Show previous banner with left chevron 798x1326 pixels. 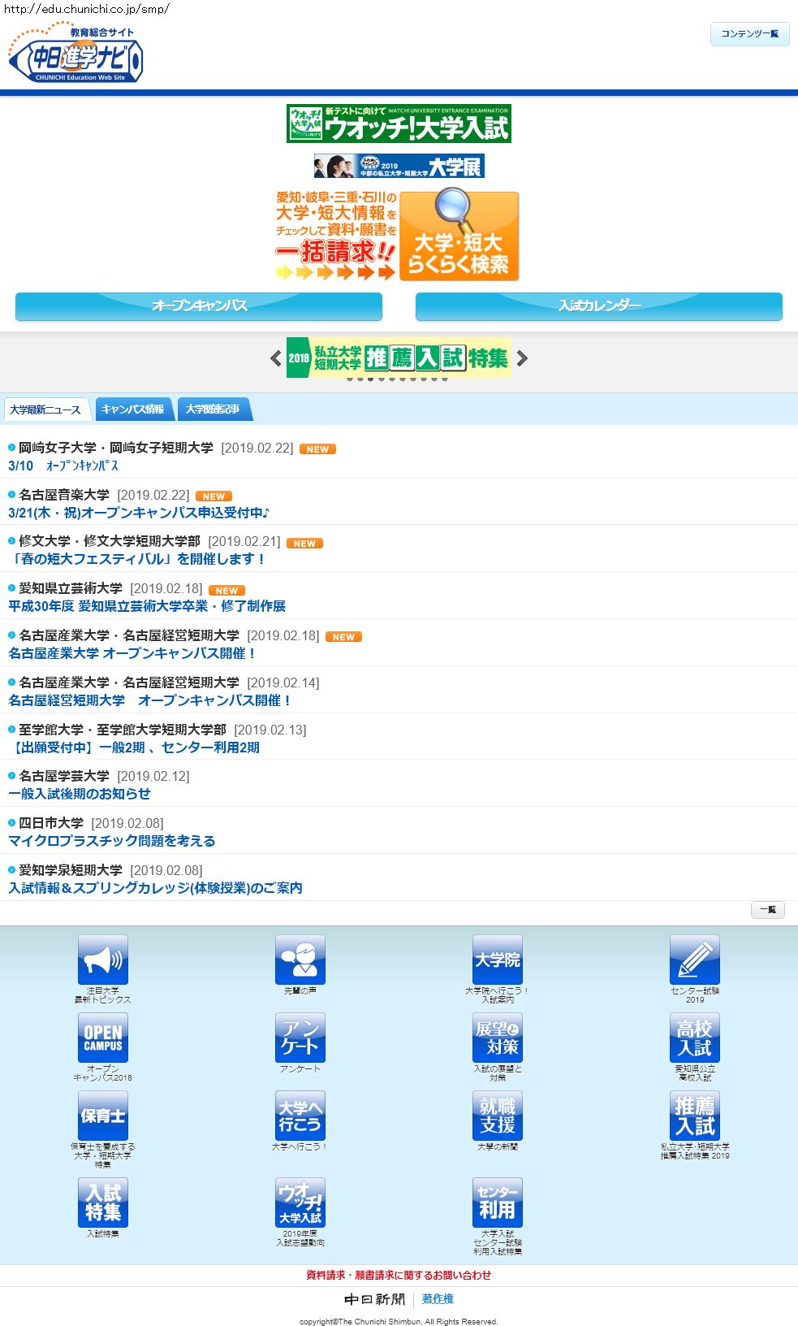[x=276, y=358]
